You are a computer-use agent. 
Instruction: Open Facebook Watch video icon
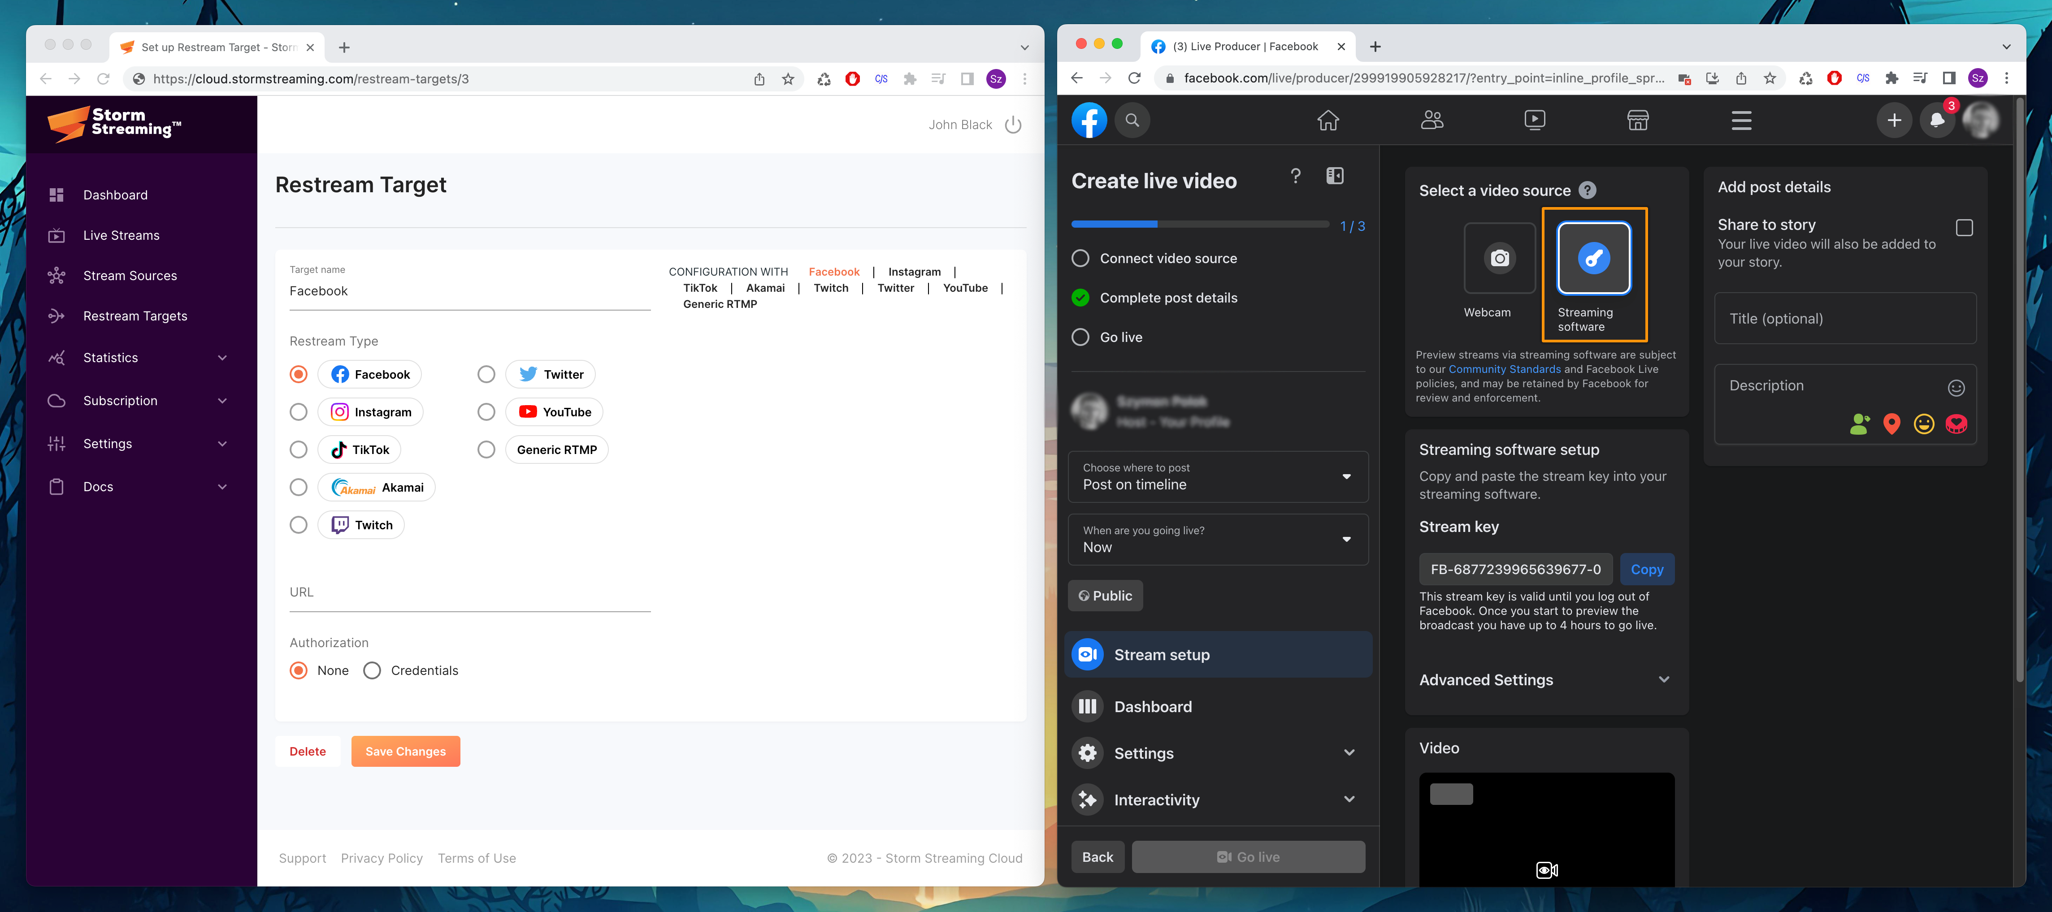[x=1535, y=120]
